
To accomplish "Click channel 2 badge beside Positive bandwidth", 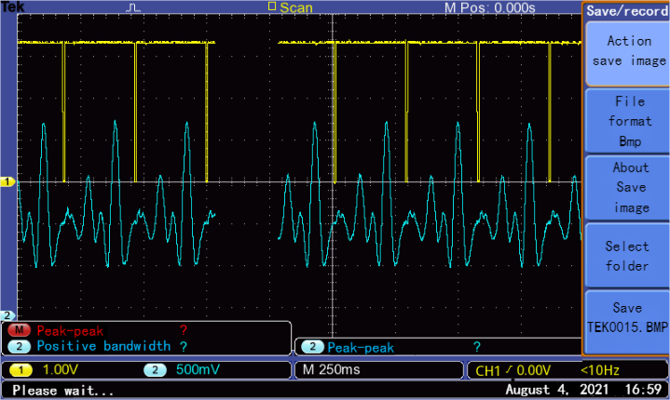I will click(20, 346).
